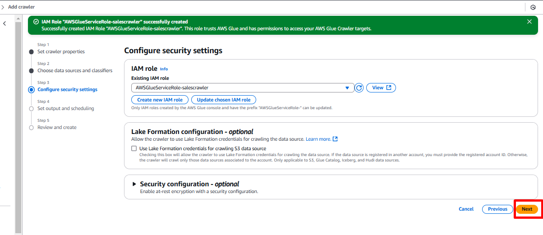Enable Lake Formation credentials checkbox
Viewport: 543px width, 235px height.
pyautogui.click(x=134, y=148)
